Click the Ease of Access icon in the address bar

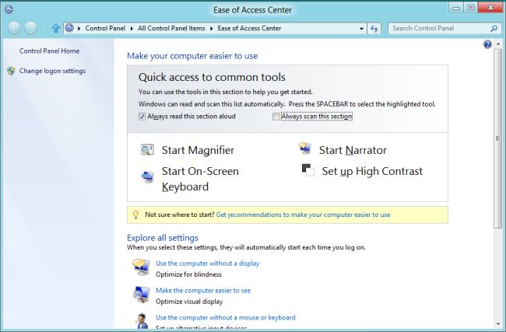69,28
